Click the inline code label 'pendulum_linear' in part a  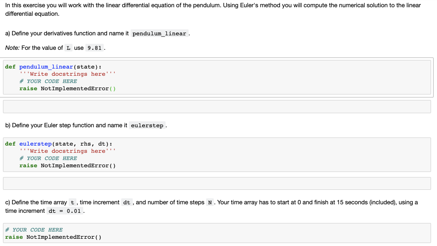click(x=159, y=34)
